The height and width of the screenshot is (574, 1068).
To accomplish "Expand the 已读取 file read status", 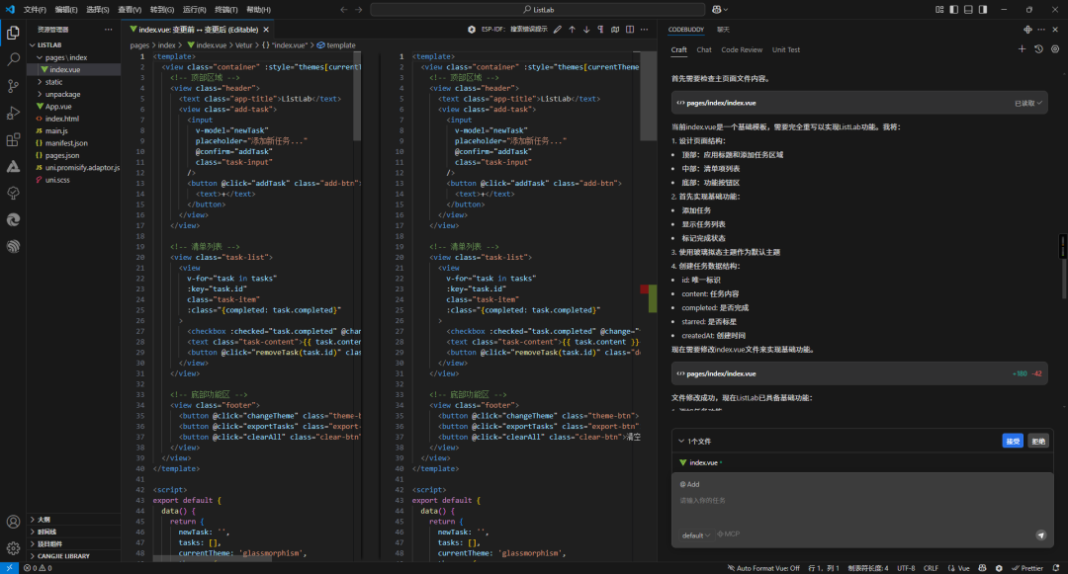I will pyautogui.click(x=1028, y=104).
